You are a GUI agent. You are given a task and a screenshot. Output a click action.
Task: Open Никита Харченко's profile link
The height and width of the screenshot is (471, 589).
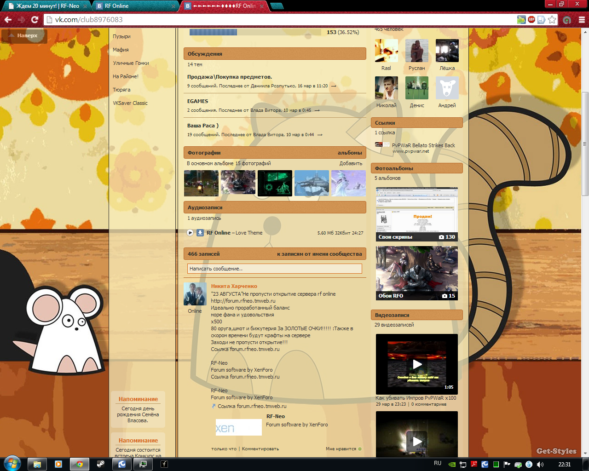tap(234, 286)
